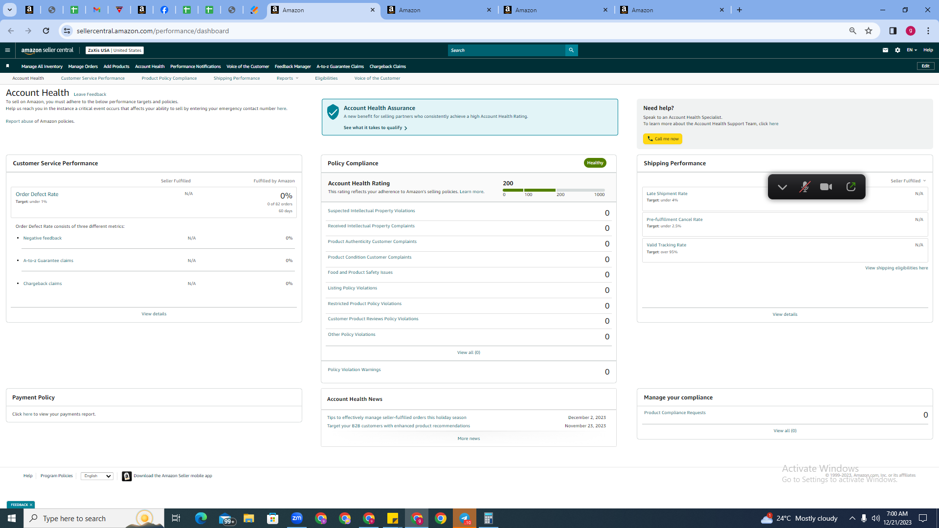
Task: Open the English language select in footer
Action: tap(97, 476)
